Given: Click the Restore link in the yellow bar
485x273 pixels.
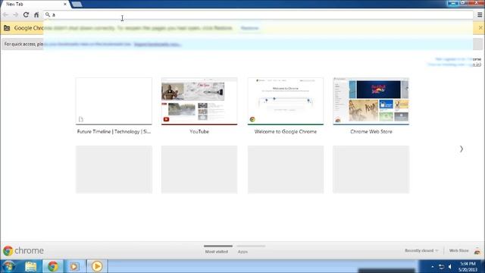Looking at the screenshot, I should click(x=249, y=28).
